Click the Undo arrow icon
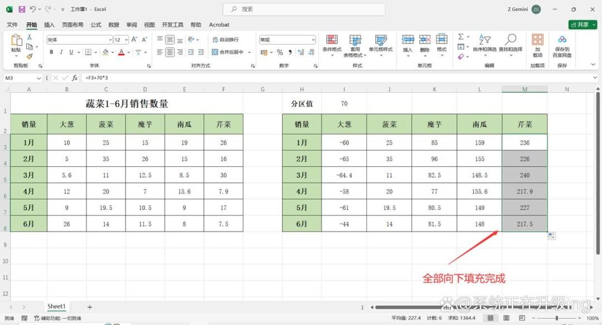 (33, 9)
